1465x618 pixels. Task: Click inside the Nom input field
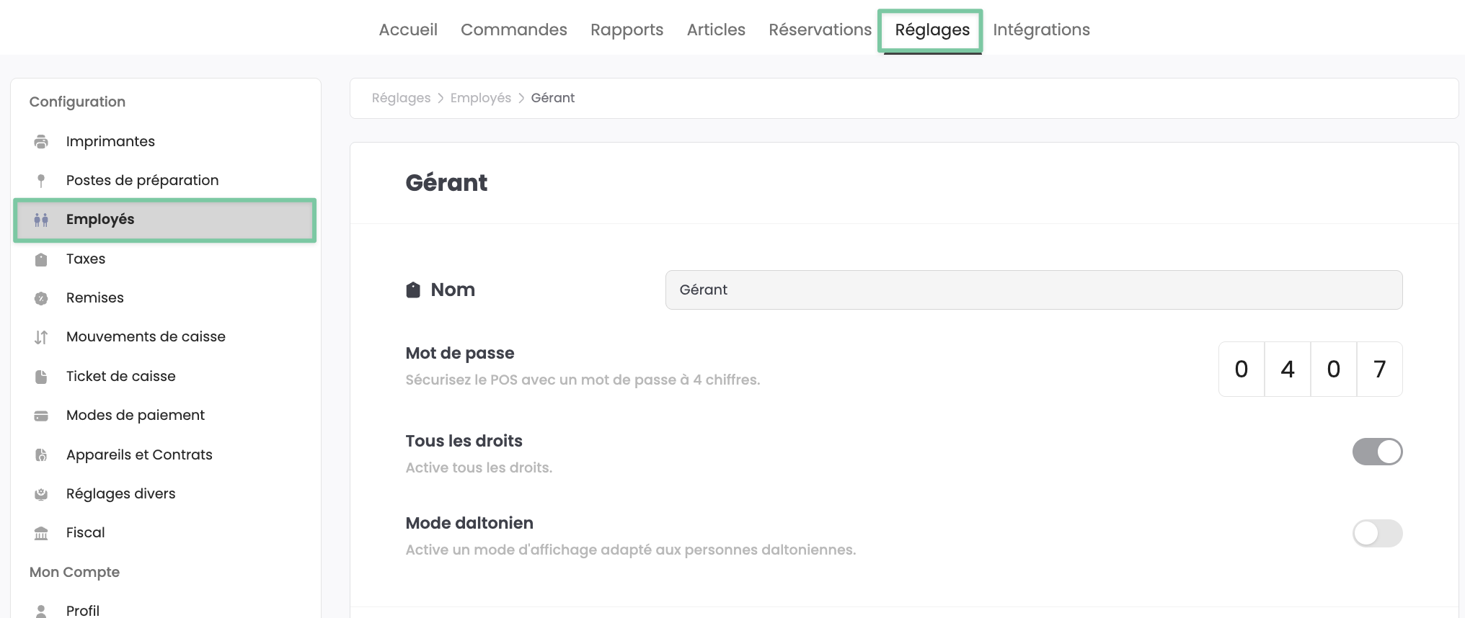point(1033,290)
